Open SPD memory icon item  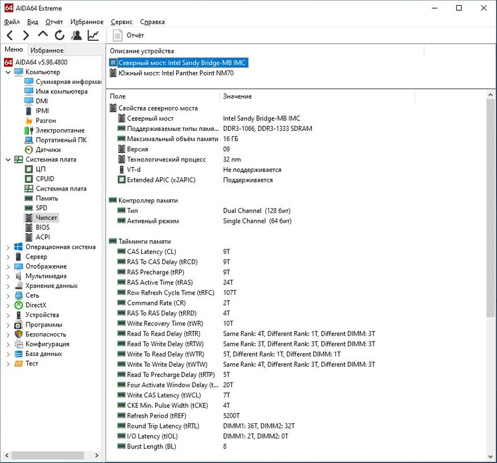(x=29, y=208)
